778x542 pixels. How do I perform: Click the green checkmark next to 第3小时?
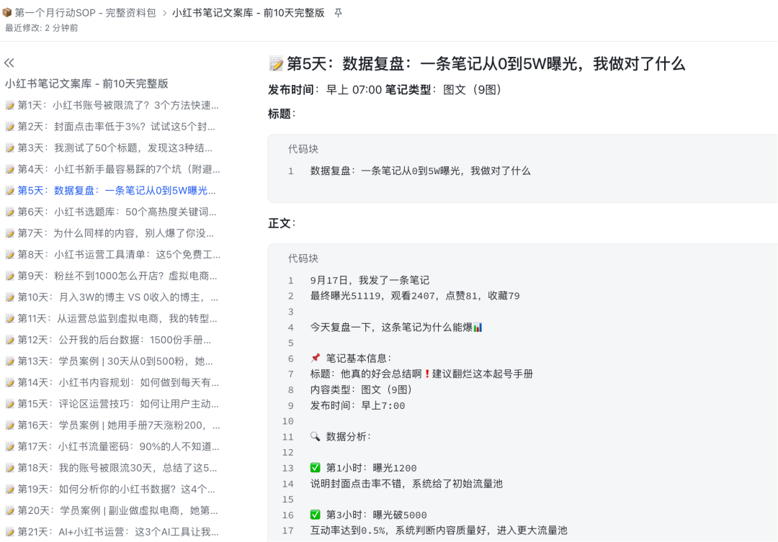pyautogui.click(x=316, y=515)
